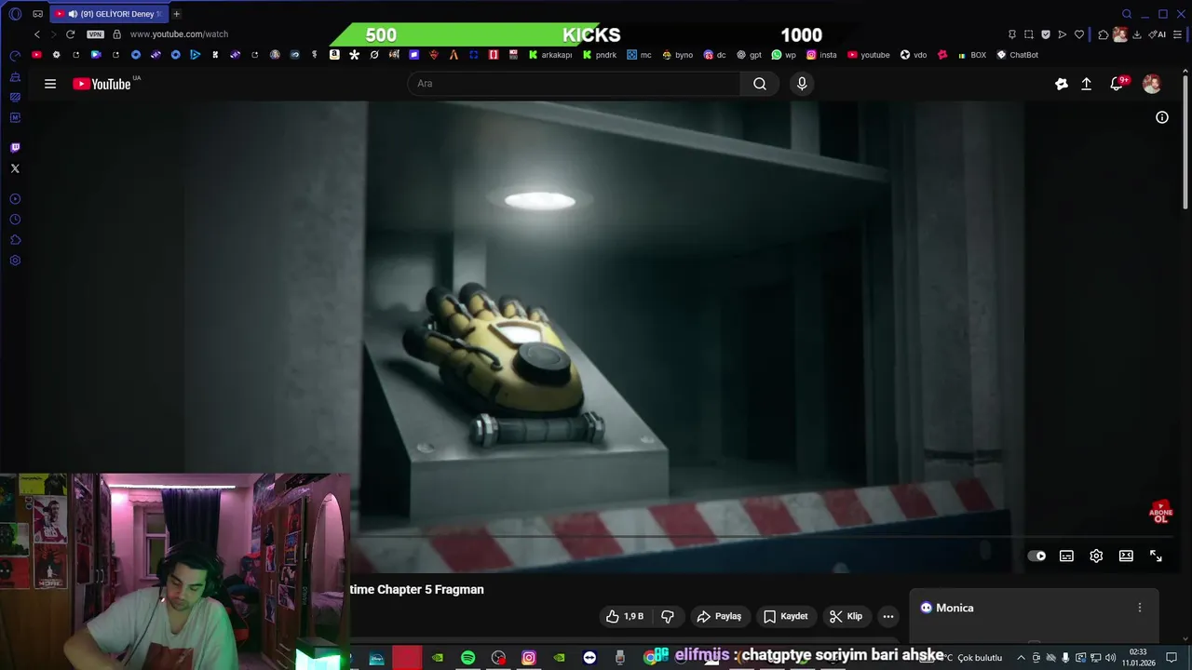Open the Windows notification center icon
This screenshot has width=1192, height=670.
tap(1172, 658)
